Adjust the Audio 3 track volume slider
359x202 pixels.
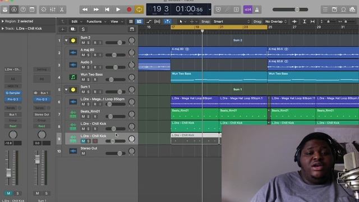[116, 67]
